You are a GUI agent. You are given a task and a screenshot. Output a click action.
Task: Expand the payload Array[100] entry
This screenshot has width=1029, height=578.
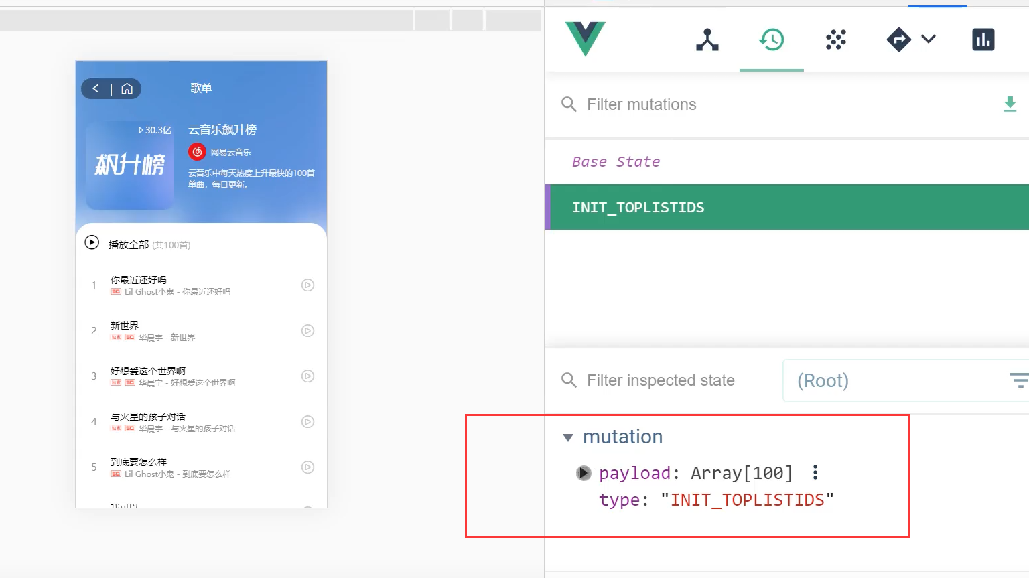[x=584, y=474]
